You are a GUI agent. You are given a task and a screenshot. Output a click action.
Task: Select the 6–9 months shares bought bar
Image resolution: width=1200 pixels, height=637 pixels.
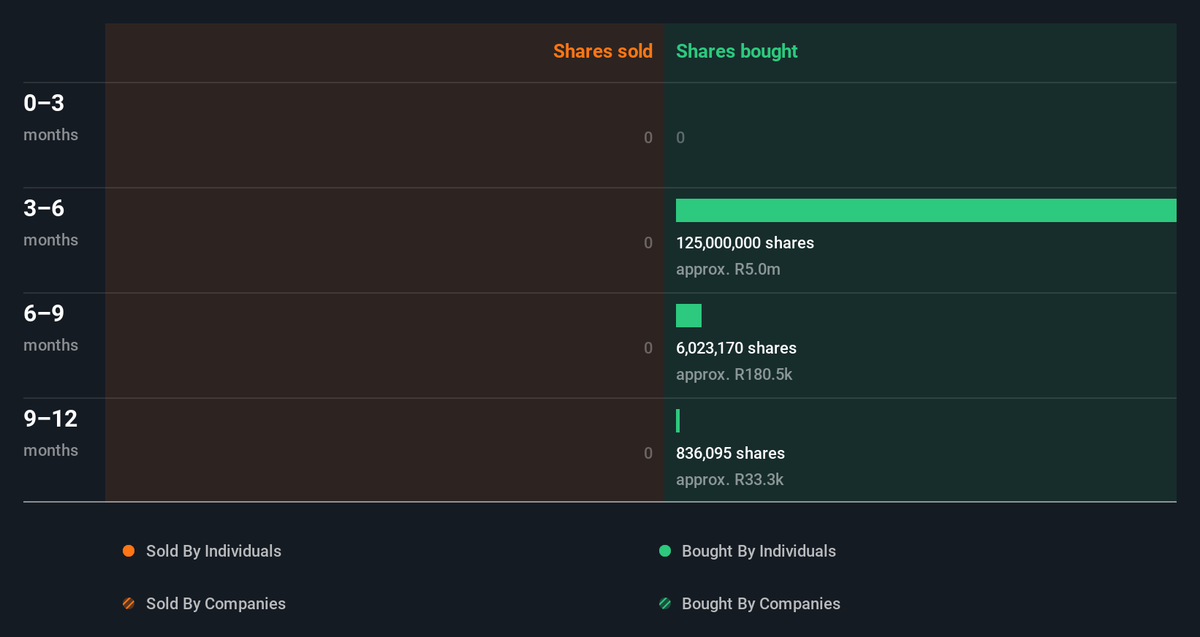(x=688, y=316)
